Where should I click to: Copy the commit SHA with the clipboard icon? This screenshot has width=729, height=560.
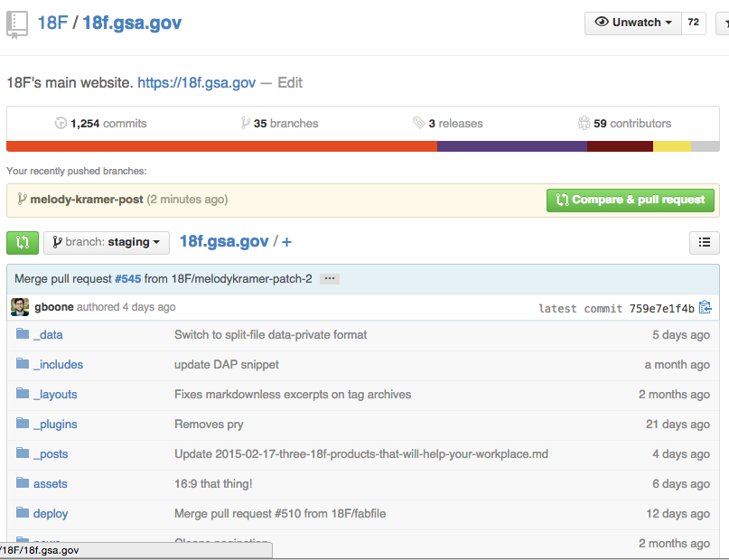pos(706,307)
